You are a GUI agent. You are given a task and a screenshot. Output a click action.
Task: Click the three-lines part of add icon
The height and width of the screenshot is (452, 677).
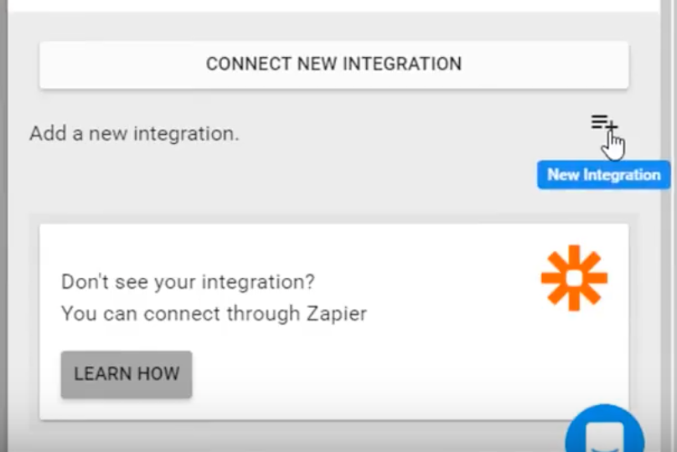point(599,121)
